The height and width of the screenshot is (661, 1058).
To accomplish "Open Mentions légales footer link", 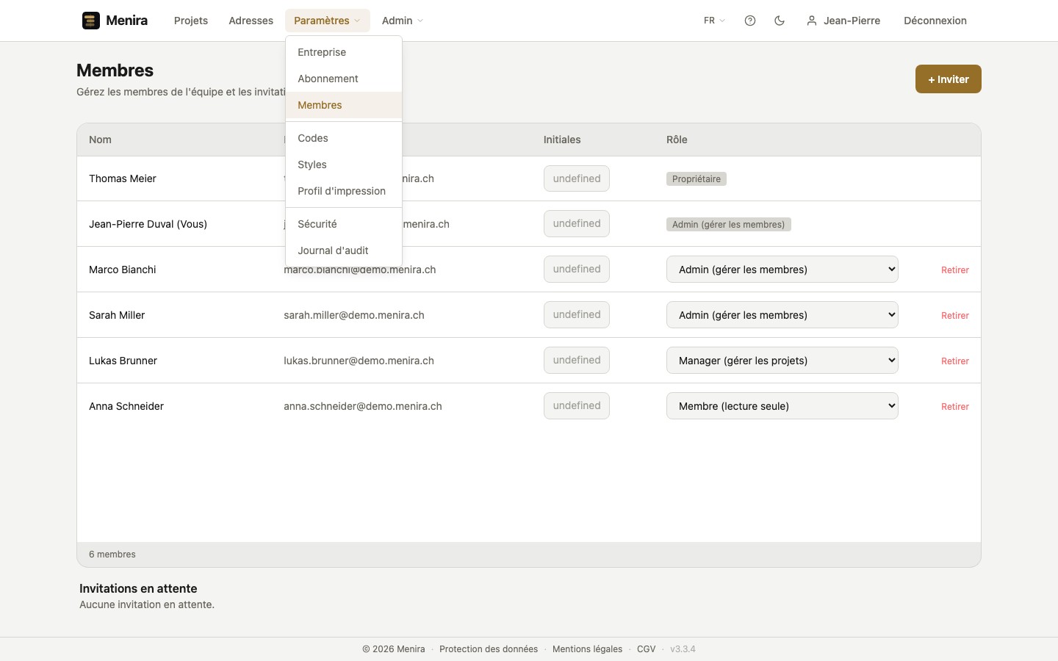I will point(587,649).
